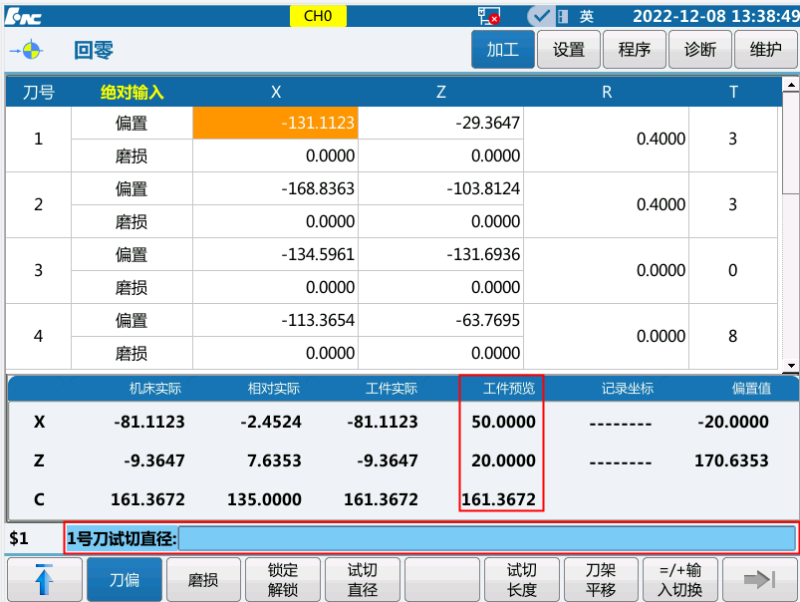Click the 工件预览 workpiece preview column header
The image size is (800, 602).
pos(509,389)
